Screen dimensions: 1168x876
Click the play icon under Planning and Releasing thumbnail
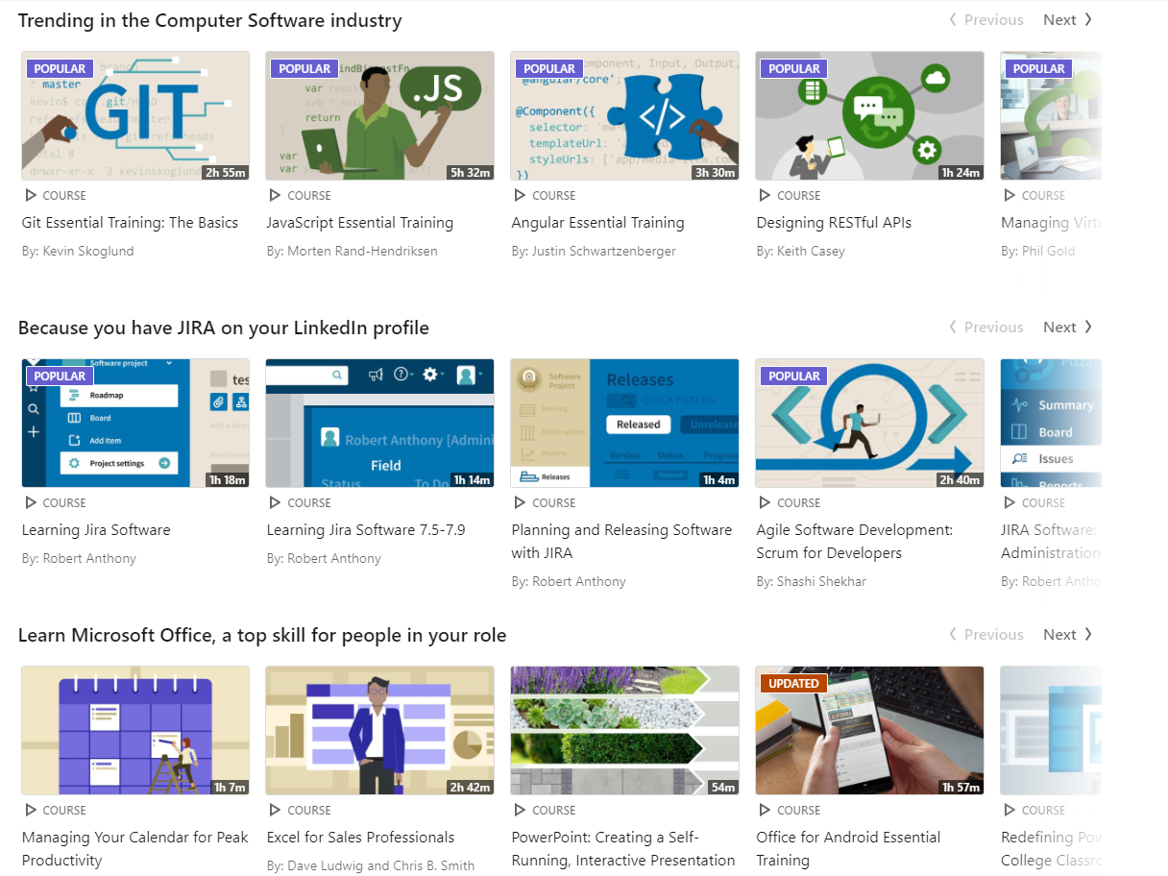tap(521, 502)
